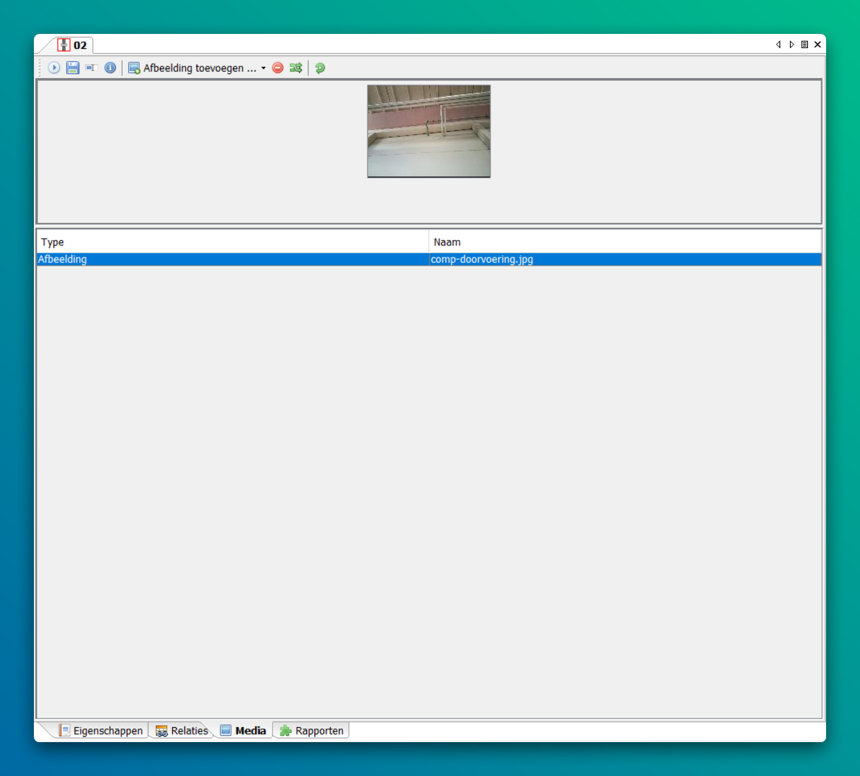860x776 pixels.
Task: Expand the Afbeelding toevoegen dropdown arrow
Action: pos(264,68)
